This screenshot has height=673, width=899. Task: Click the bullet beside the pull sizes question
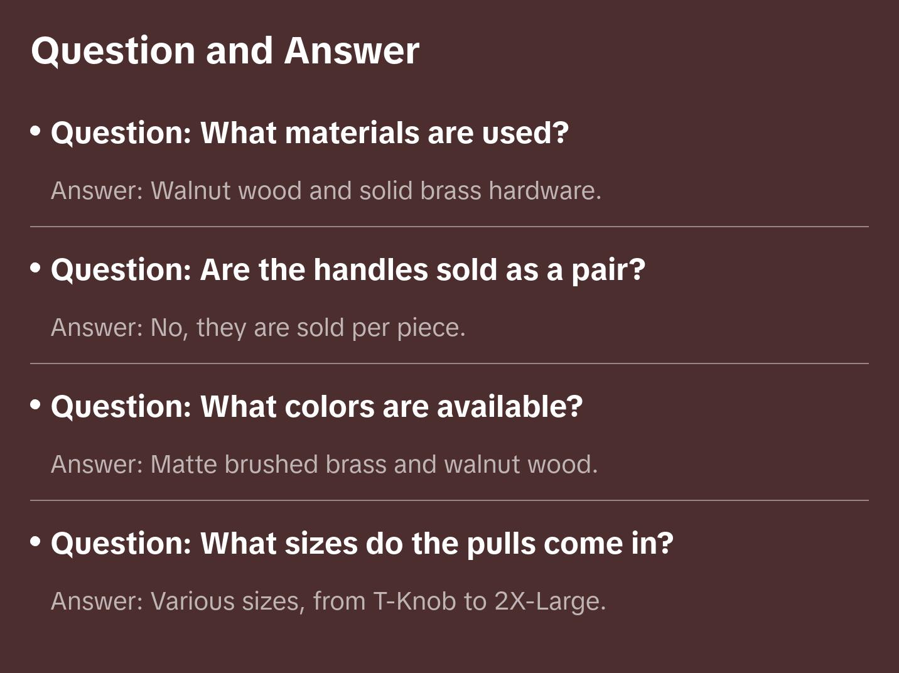point(36,542)
